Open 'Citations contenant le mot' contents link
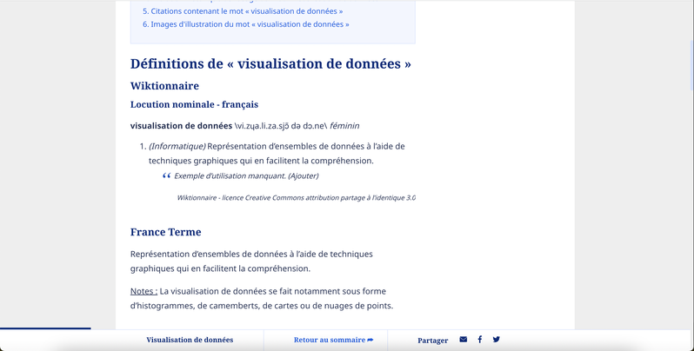 pos(246,11)
